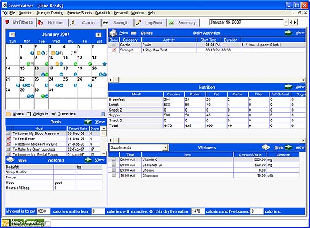This screenshot has width=310, height=228.
Task: Go to next month in calendar
Action: [x=99, y=35]
